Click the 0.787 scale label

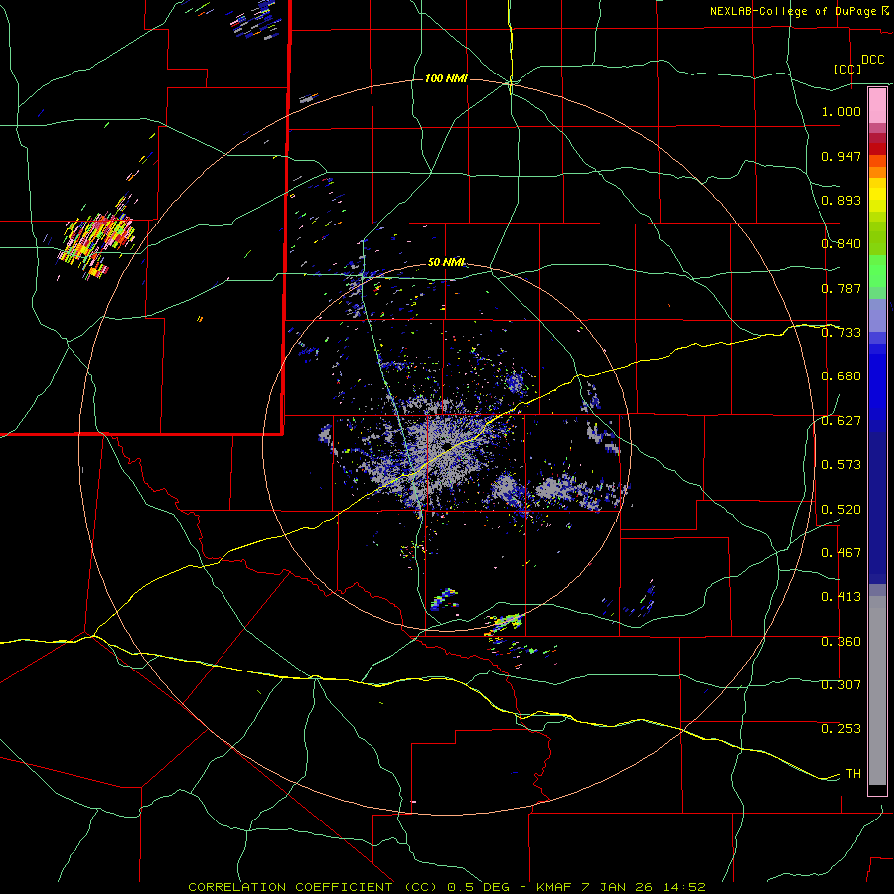(841, 288)
